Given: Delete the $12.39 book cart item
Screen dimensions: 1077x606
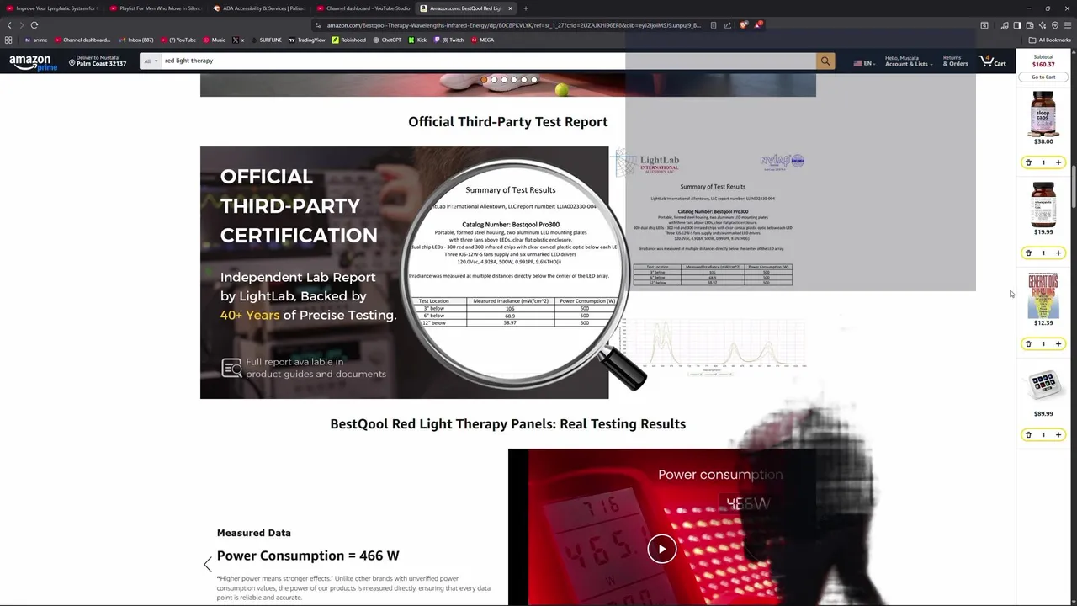Looking at the screenshot, I should click(x=1028, y=343).
